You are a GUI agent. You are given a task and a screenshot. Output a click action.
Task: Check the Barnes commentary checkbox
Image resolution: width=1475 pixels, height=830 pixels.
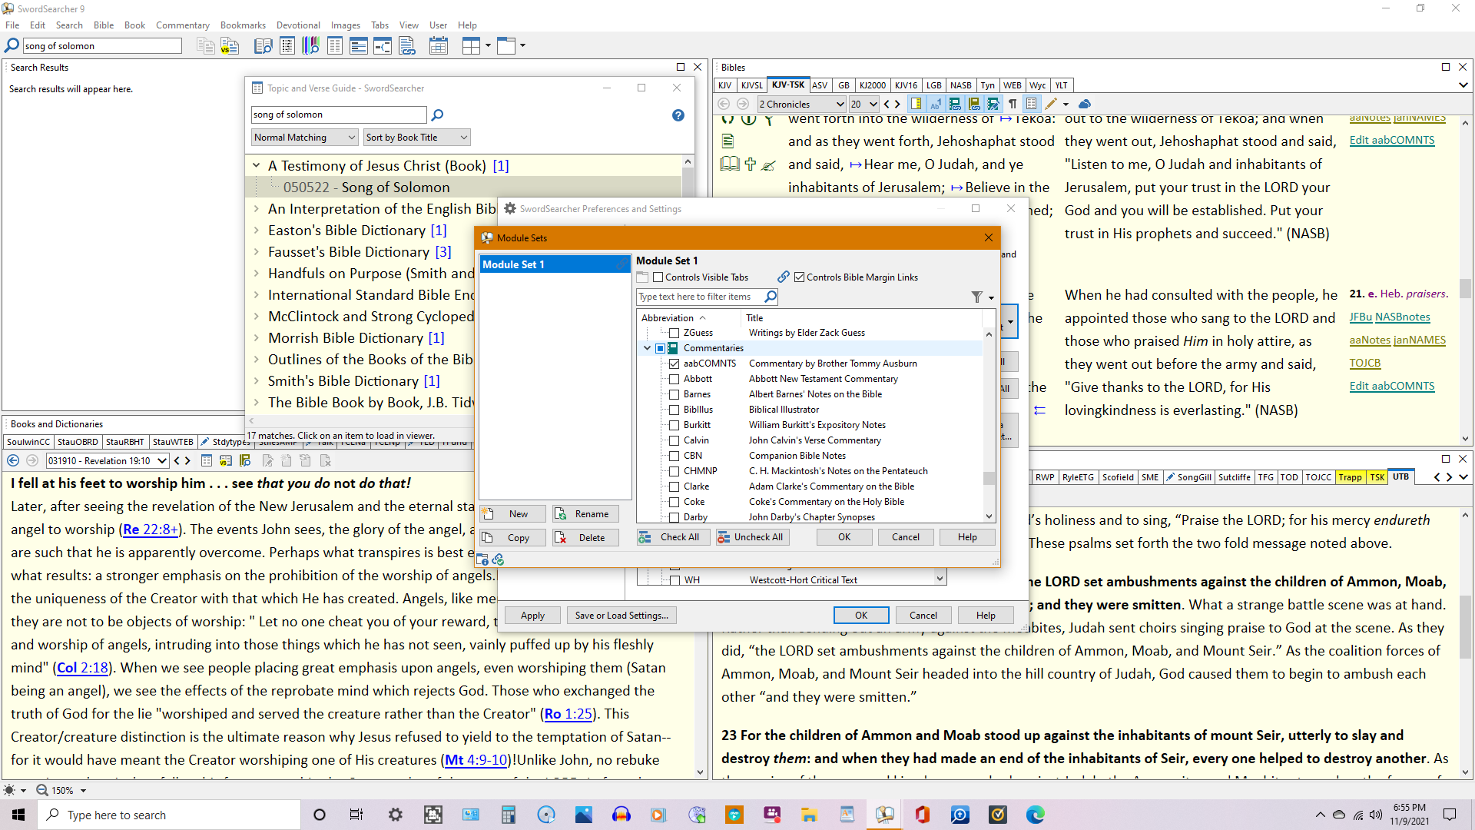(x=674, y=394)
